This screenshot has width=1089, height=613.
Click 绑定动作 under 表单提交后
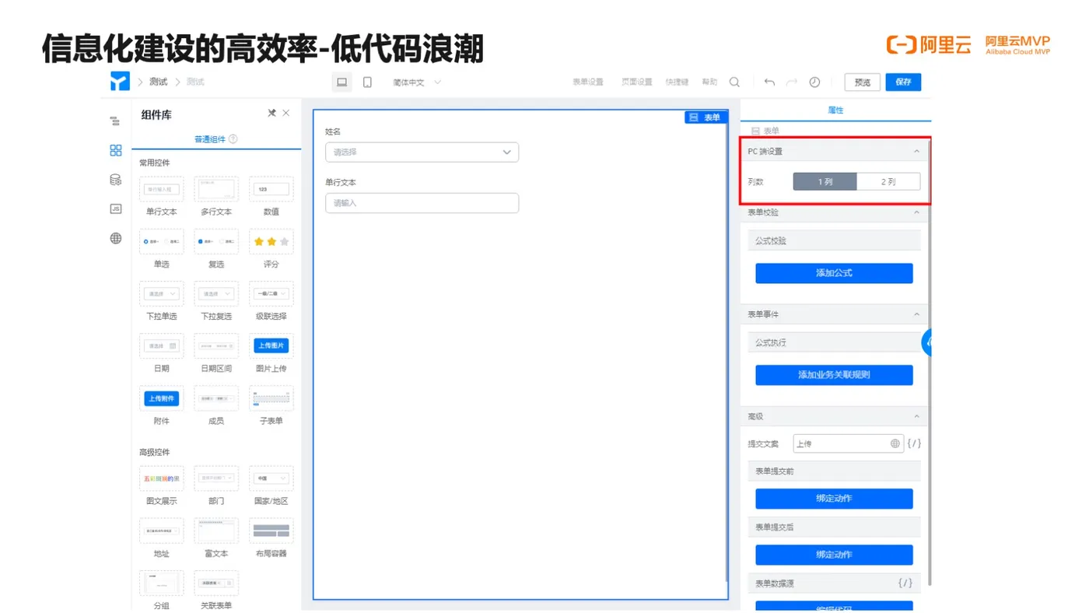point(834,555)
